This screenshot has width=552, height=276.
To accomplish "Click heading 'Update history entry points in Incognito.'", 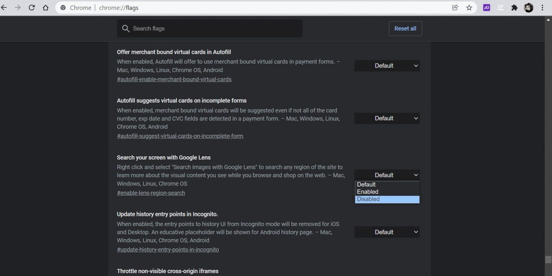I will point(167,214).
